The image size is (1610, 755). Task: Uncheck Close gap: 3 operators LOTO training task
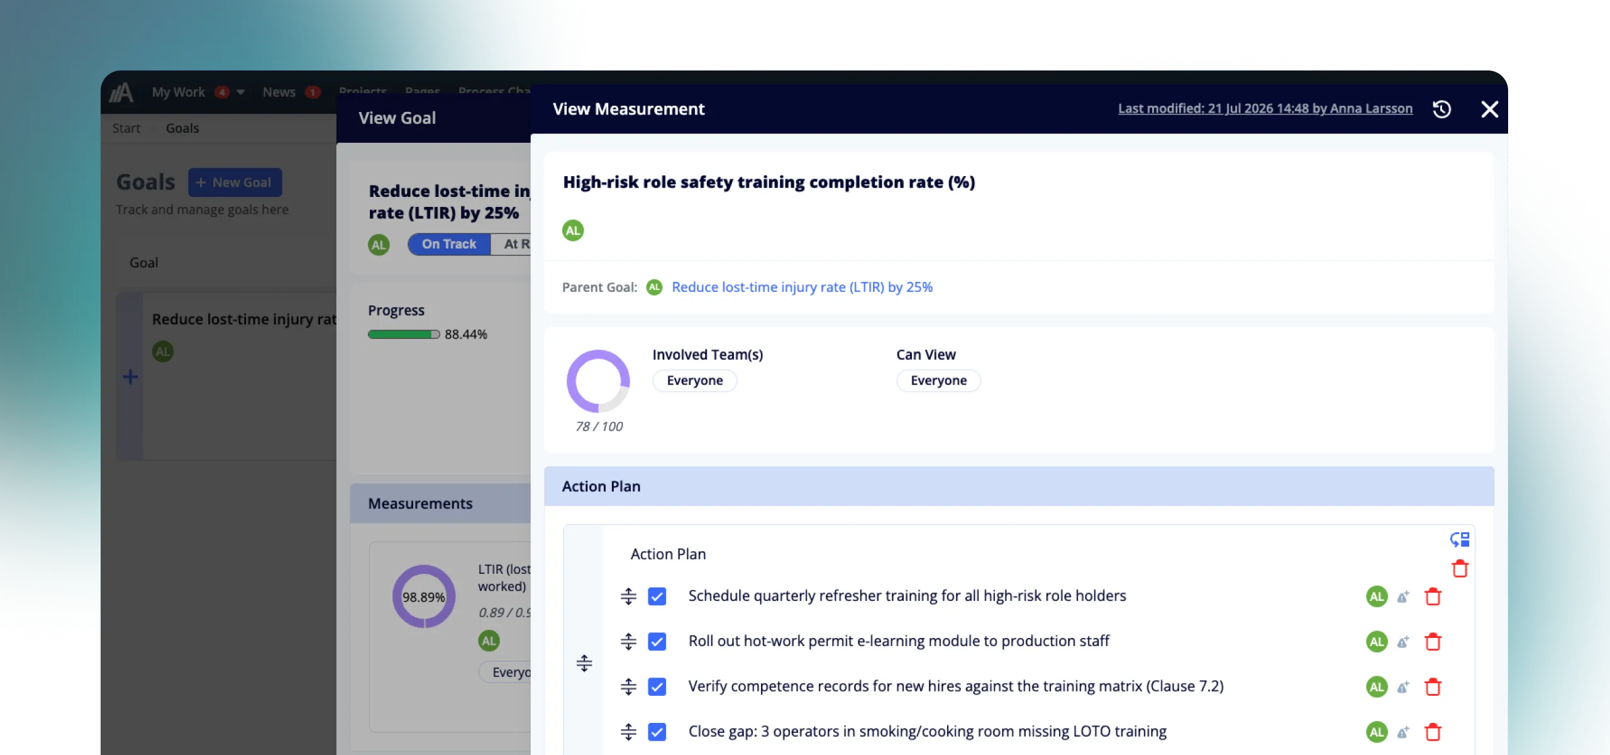pos(657,732)
